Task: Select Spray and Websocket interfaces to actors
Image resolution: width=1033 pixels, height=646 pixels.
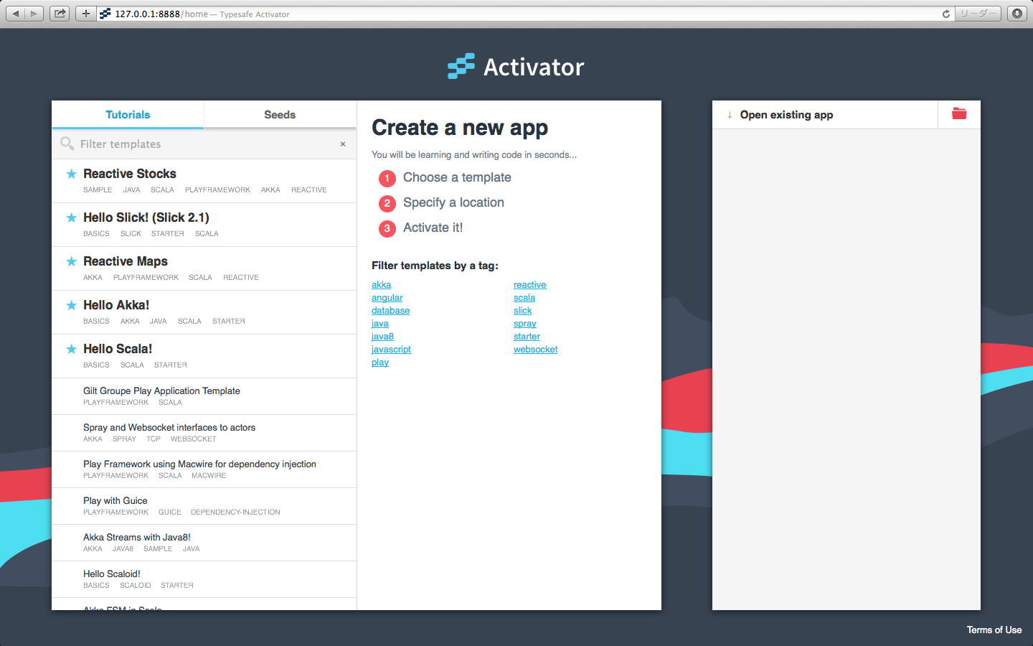Action: [204, 433]
